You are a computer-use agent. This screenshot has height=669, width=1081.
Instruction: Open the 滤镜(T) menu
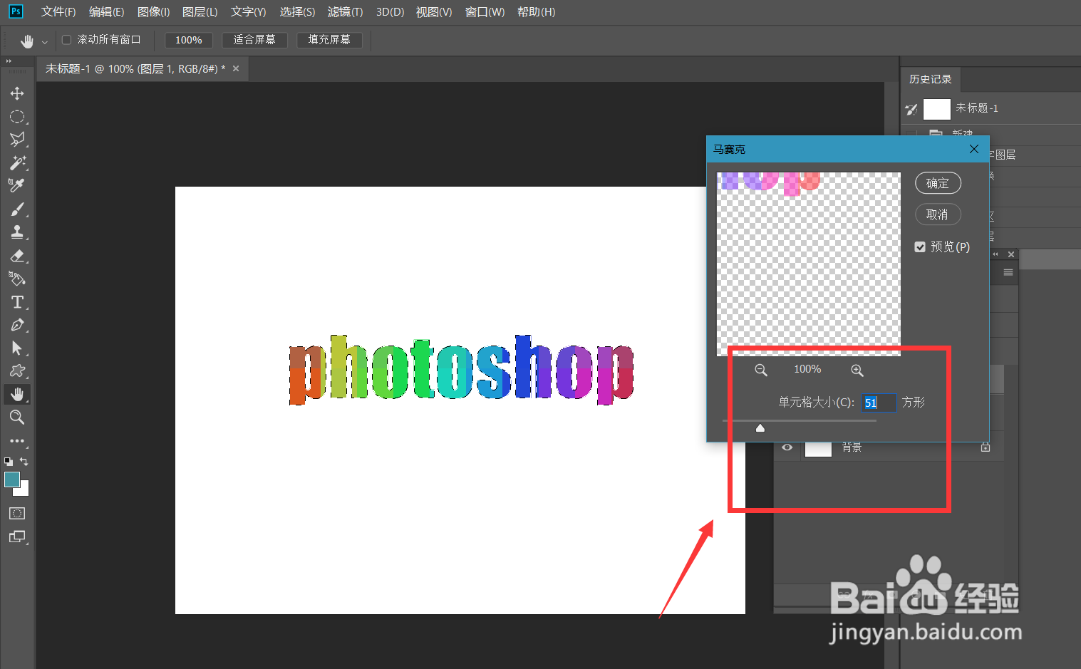(346, 12)
